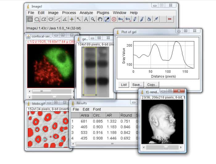
Task: Open the File menu in ImageJ
Action: pyautogui.click(x=31, y=13)
